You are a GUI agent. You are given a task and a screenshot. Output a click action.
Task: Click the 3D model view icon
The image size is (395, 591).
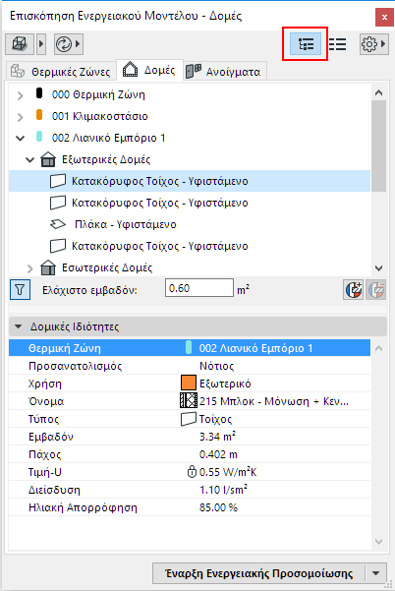tap(20, 44)
